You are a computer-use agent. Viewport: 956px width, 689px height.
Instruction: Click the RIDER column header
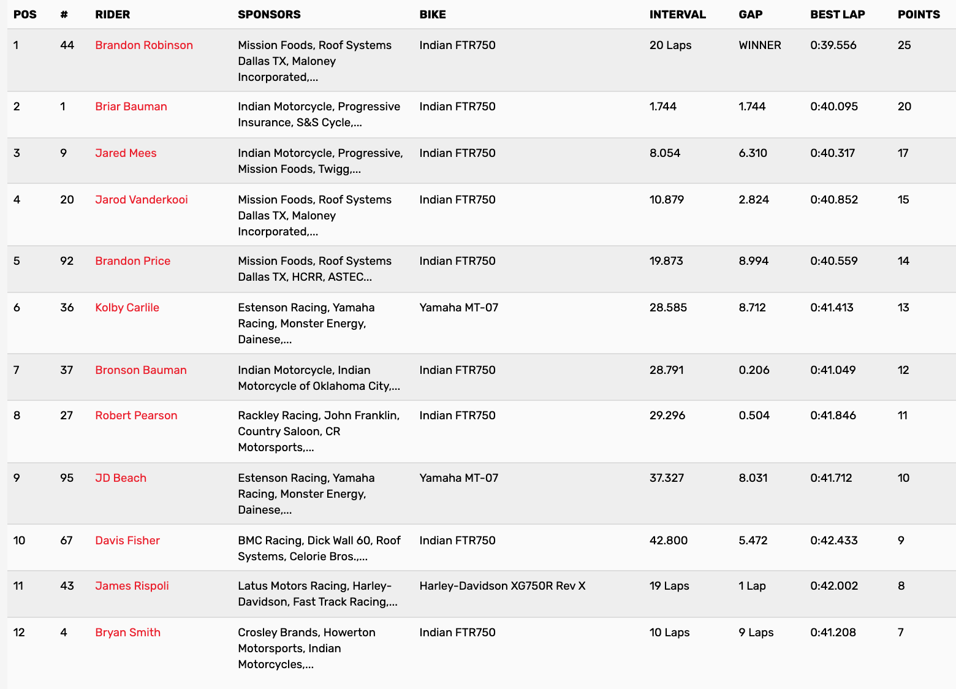point(113,15)
